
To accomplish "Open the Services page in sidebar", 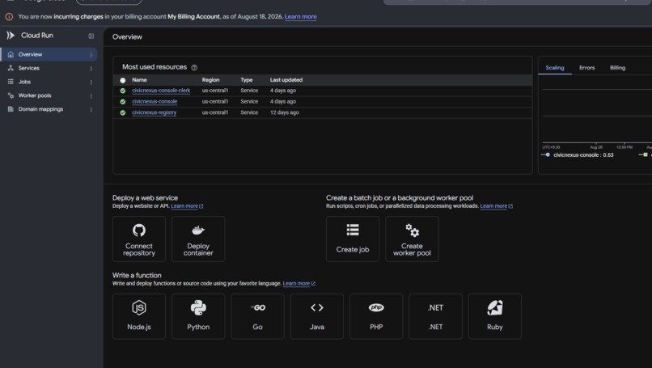I will [x=49, y=68].
